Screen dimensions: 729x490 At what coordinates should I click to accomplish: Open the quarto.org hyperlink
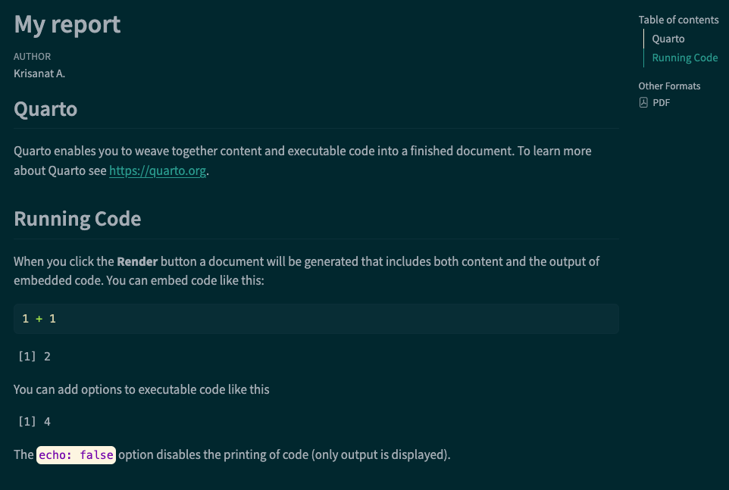(158, 170)
